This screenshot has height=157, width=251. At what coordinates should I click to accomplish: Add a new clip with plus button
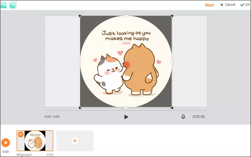75,141
